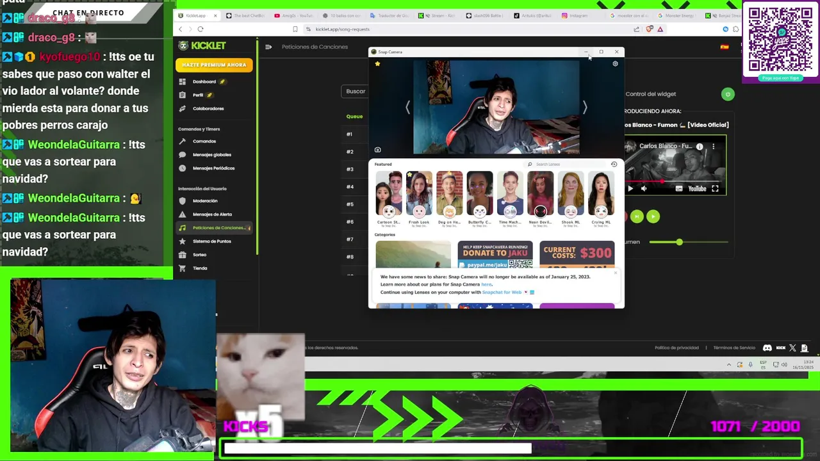Select Neon Devil lens thumbnail
Viewport: 820px width, 461px height.
[540, 194]
